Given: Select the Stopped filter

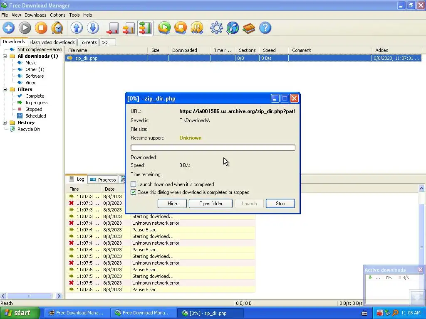Looking at the screenshot, I should pyautogui.click(x=34, y=109).
